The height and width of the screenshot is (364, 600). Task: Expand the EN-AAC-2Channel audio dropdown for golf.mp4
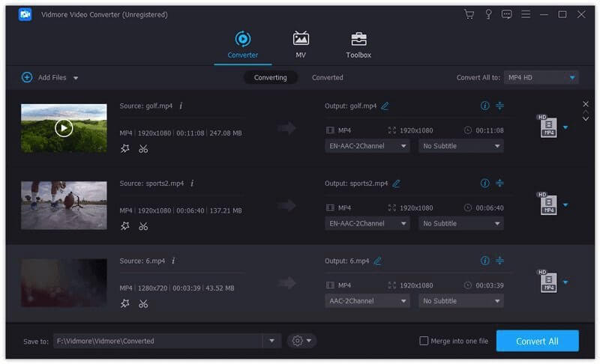coord(368,146)
